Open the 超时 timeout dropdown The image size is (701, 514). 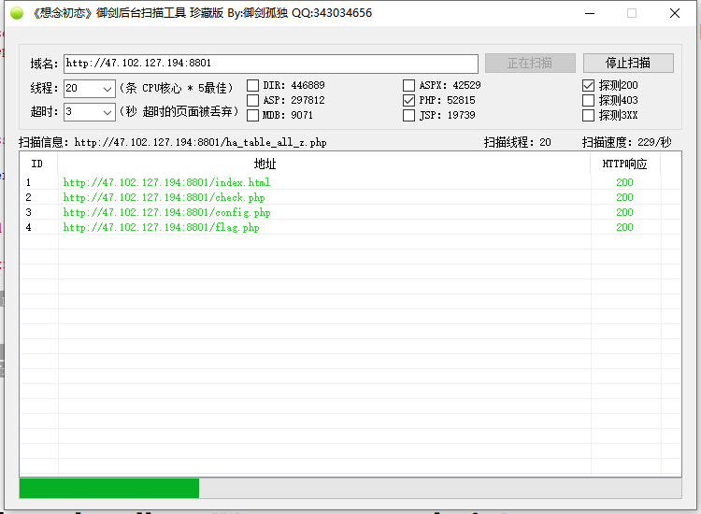tap(107, 112)
